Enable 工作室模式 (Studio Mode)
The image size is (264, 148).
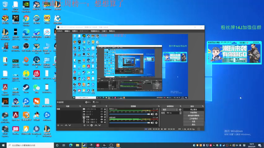pos(193,119)
